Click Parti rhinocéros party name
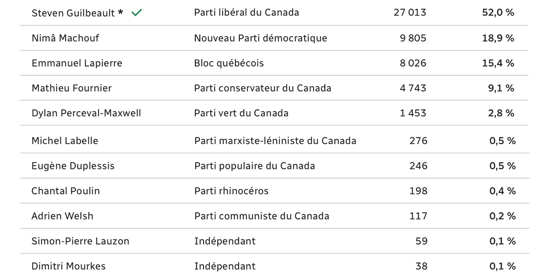The image size is (549, 277). click(x=232, y=191)
